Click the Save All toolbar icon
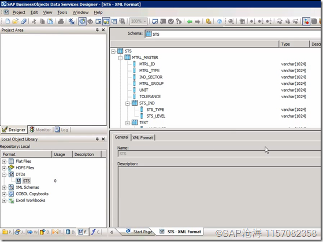The height and width of the screenshot is (242, 323). coord(24,21)
